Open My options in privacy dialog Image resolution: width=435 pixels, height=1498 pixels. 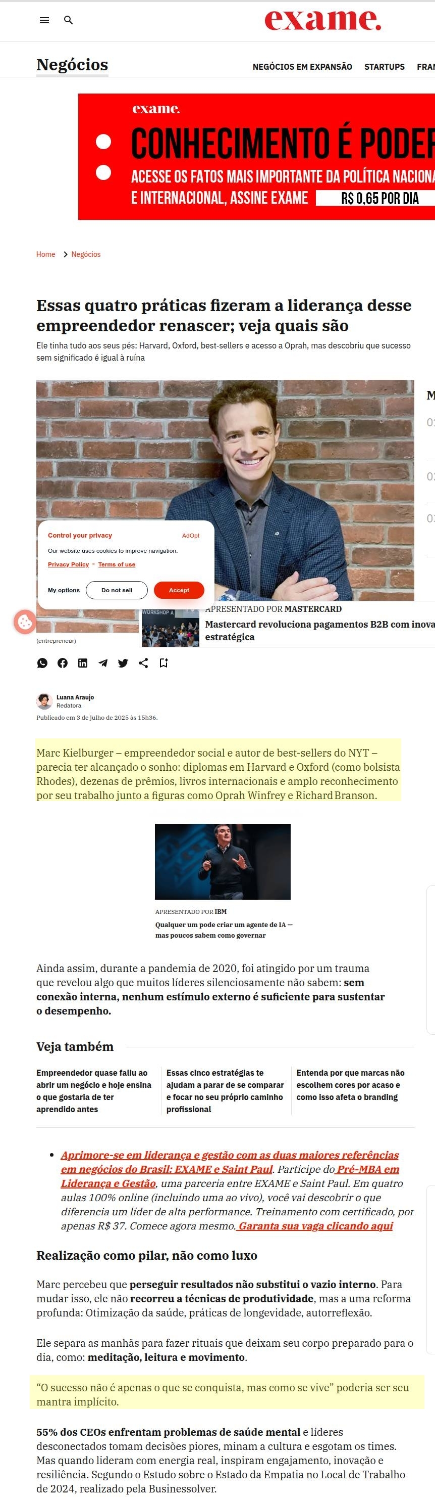click(x=64, y=590)
